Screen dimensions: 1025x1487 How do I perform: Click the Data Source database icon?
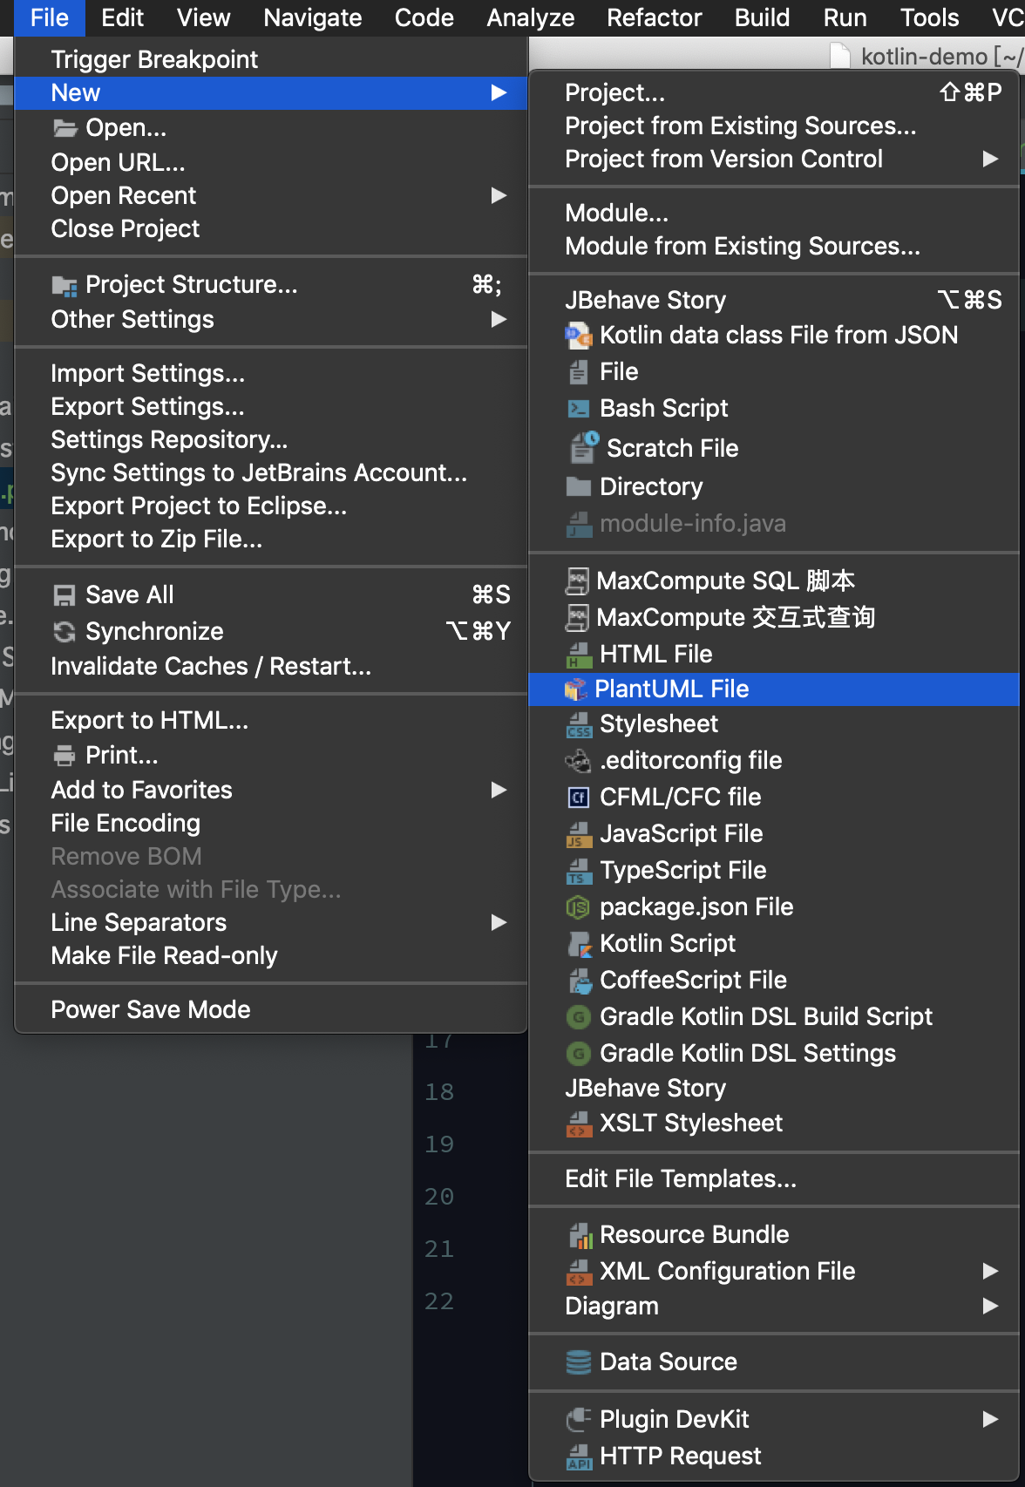click(x=578, y=1362)
